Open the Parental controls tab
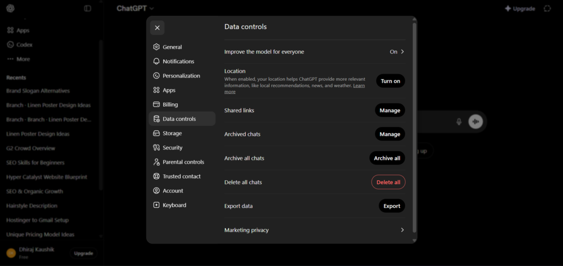 coord(182,162)
